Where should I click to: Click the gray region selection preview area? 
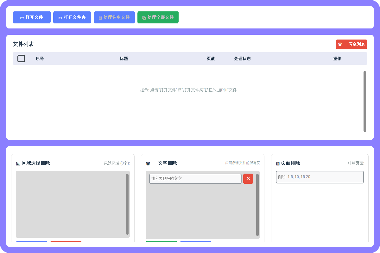(x=71, y=204)
